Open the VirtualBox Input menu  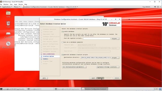[x=15, y=4]
